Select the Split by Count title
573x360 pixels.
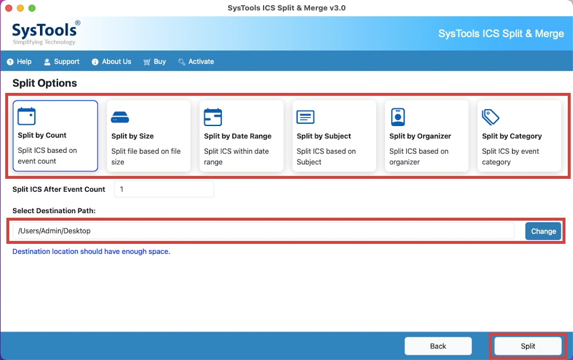coord(42,135)
